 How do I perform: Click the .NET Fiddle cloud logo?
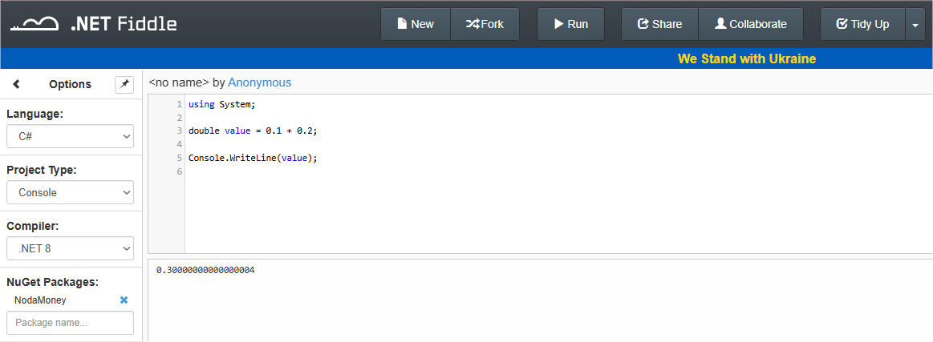(x=34, y=24)
